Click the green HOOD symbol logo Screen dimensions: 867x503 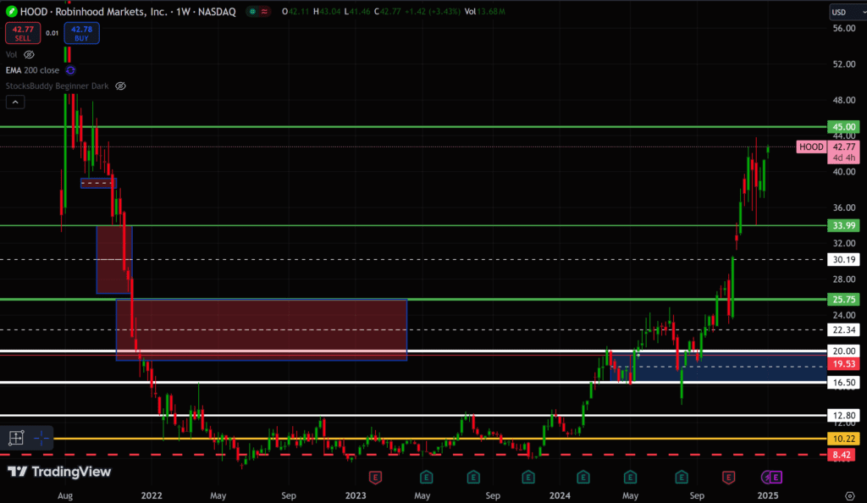11,11
